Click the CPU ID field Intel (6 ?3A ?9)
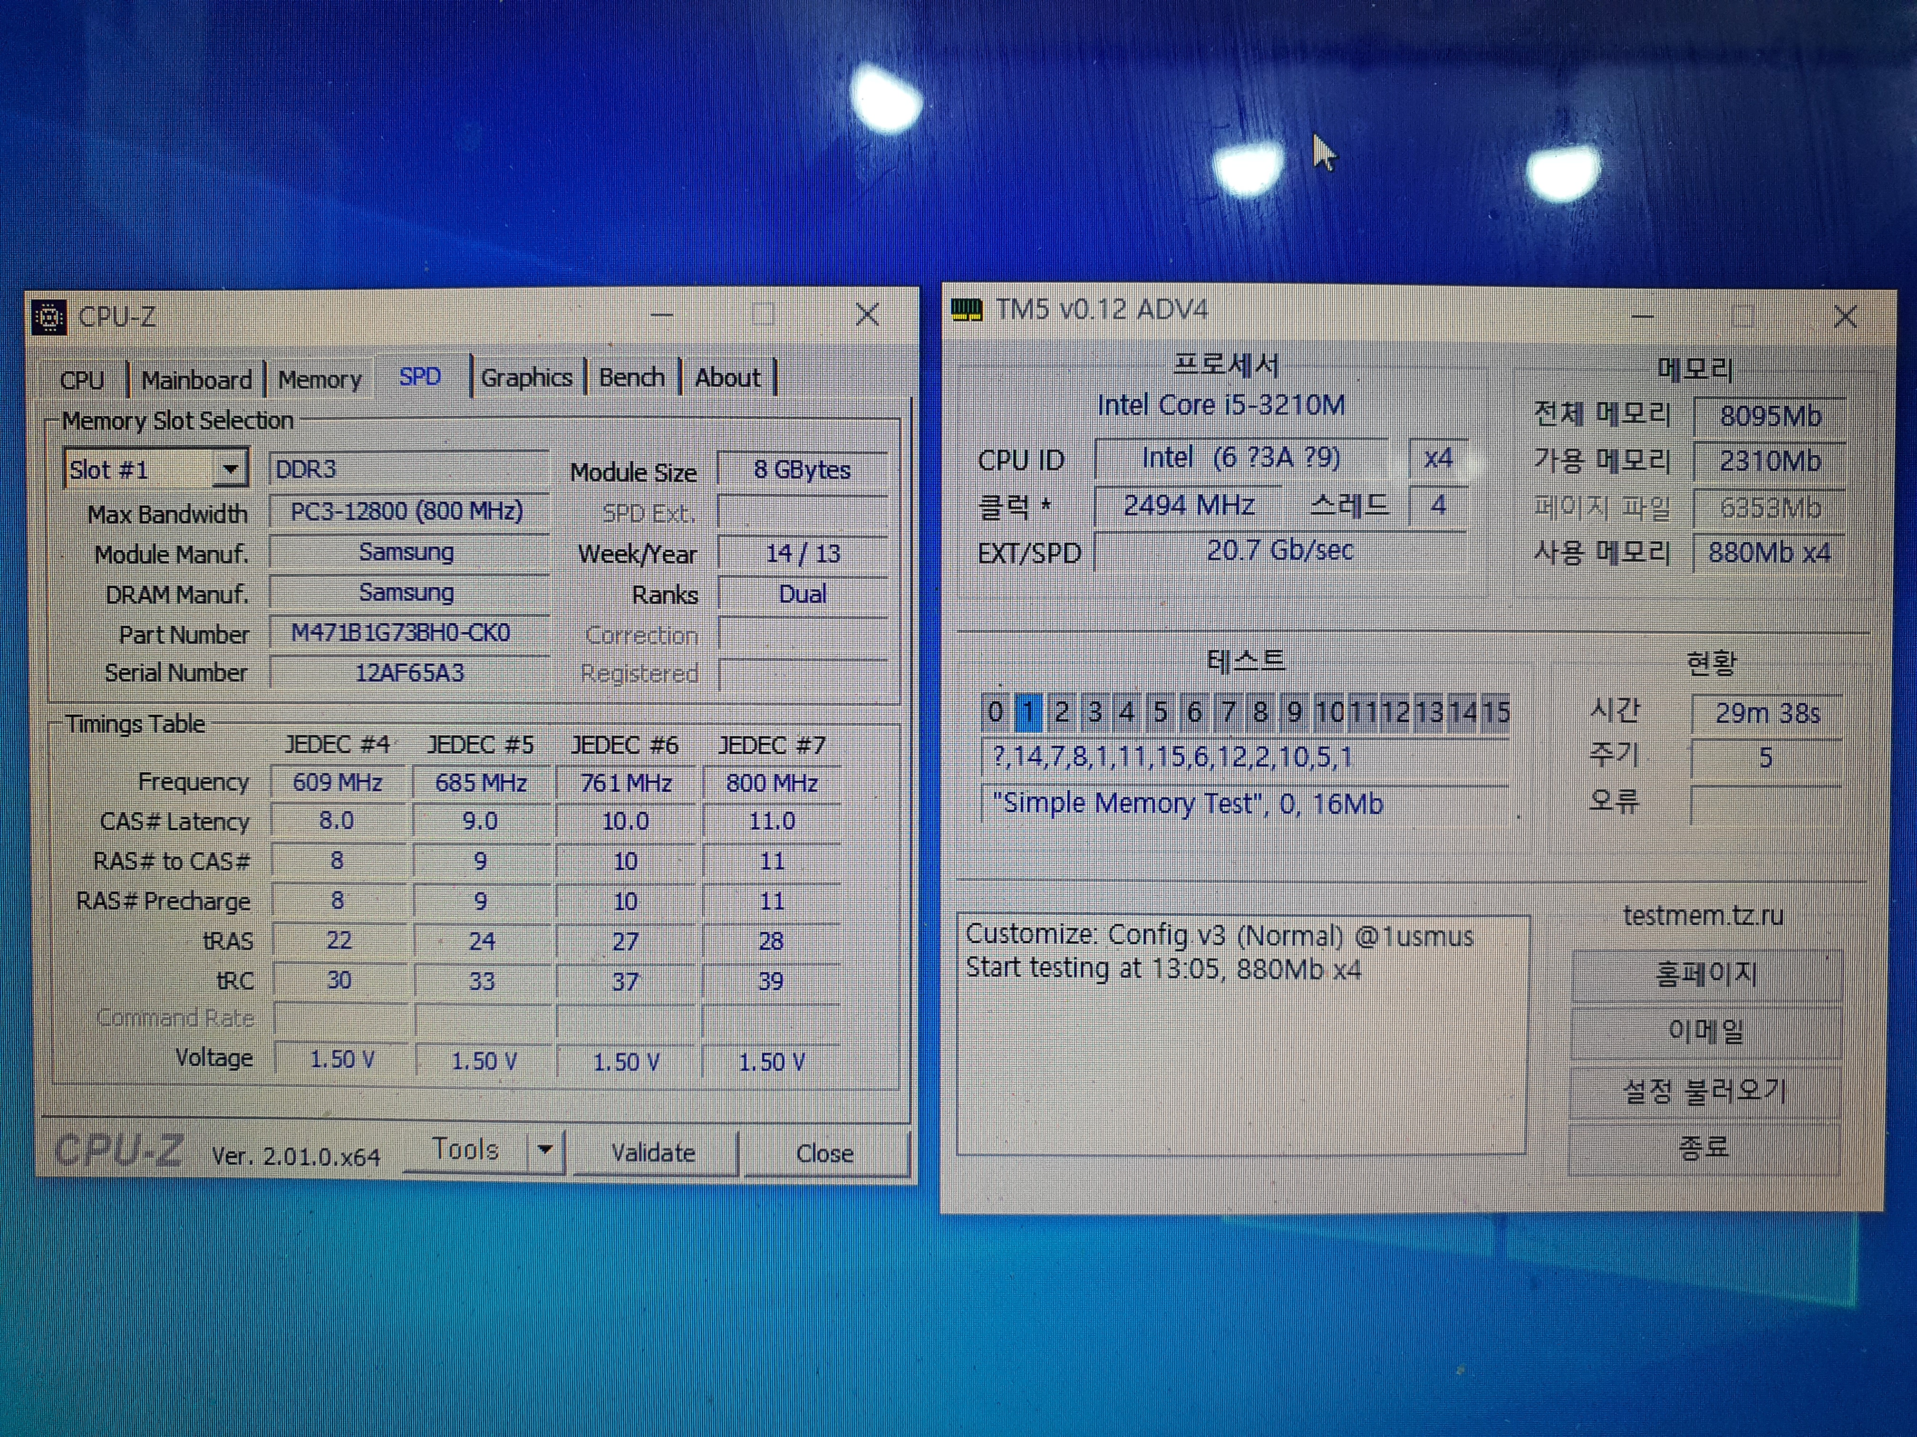Viewport: 1917px width, 1437px height. pos(1242,457)
